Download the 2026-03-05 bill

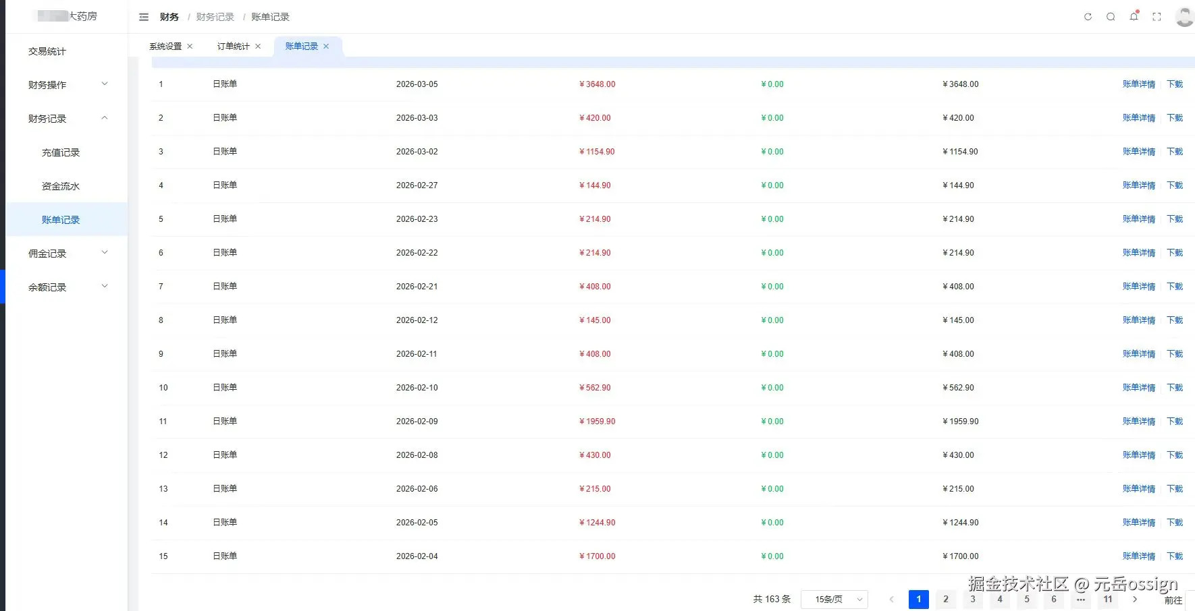point(1175,84)
